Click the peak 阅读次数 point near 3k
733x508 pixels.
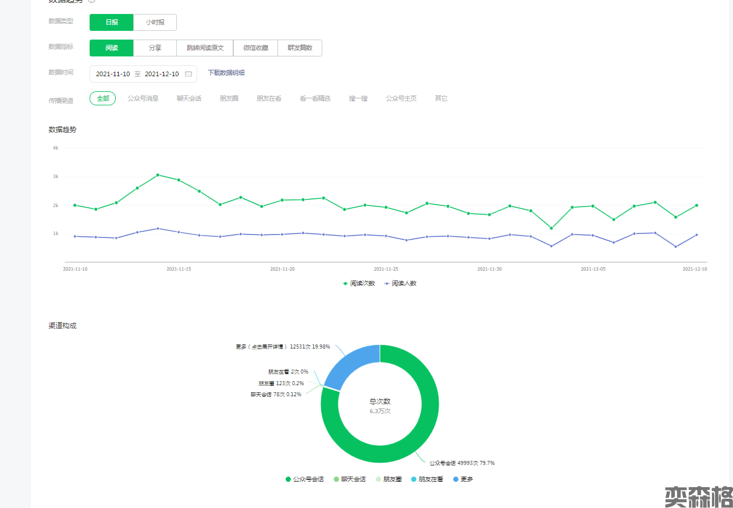coord(158,175)
